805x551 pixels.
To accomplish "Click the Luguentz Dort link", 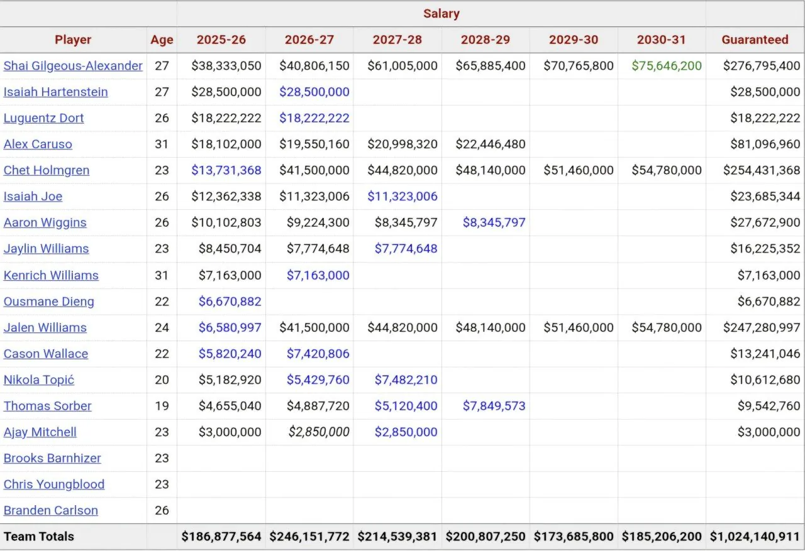I will coord(43,118).
